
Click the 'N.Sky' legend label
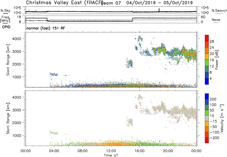coord(5,10)
